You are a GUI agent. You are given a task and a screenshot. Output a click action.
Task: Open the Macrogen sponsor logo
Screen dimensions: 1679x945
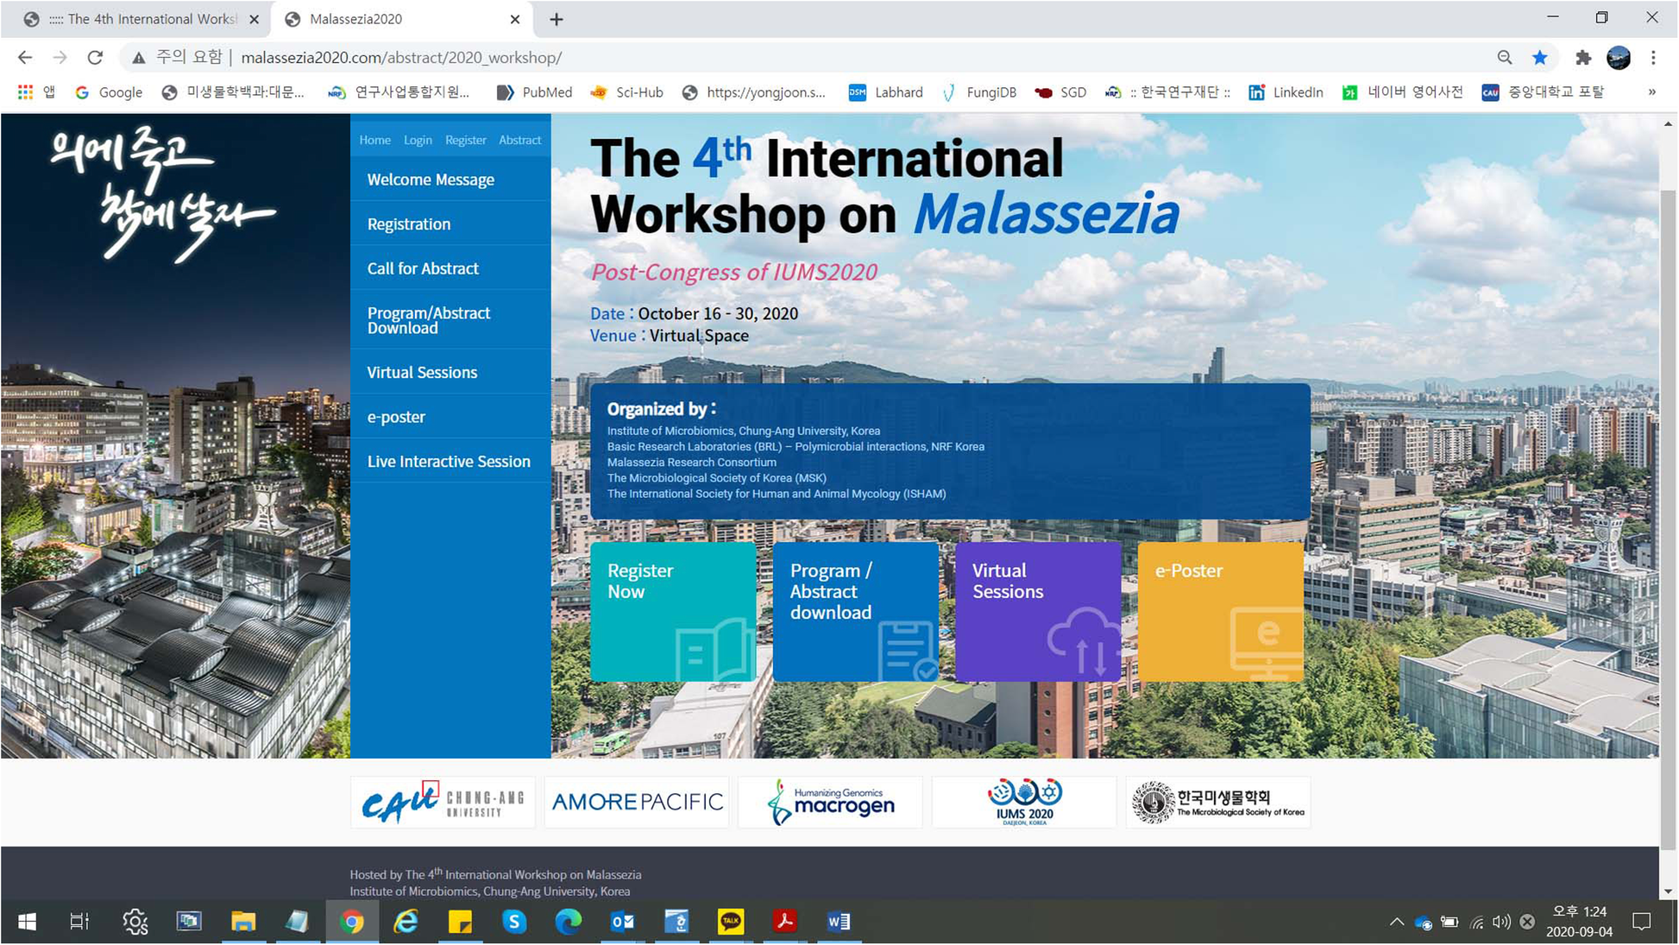830,802
